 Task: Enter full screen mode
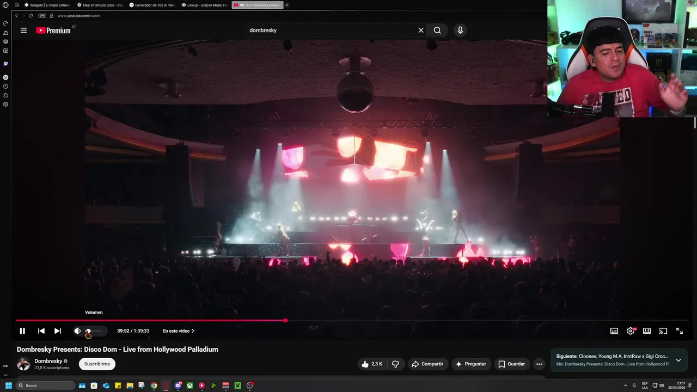point(680,331)
